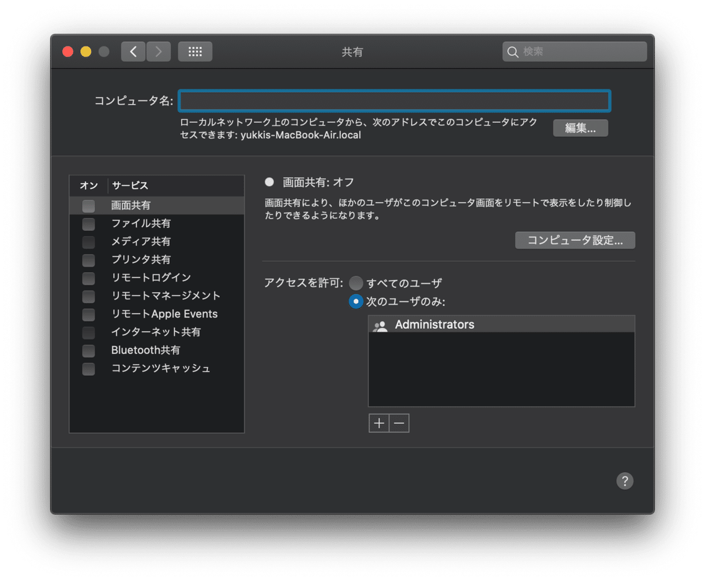The width and height of the screenshot is (705, 581).
Task: Close the 共有 window with red button
Action: click(x=68, y=52)
